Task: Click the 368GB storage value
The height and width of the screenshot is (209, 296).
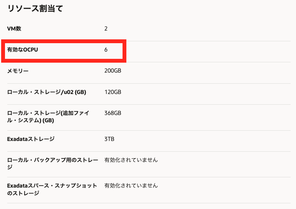Action: pos(113,113)
